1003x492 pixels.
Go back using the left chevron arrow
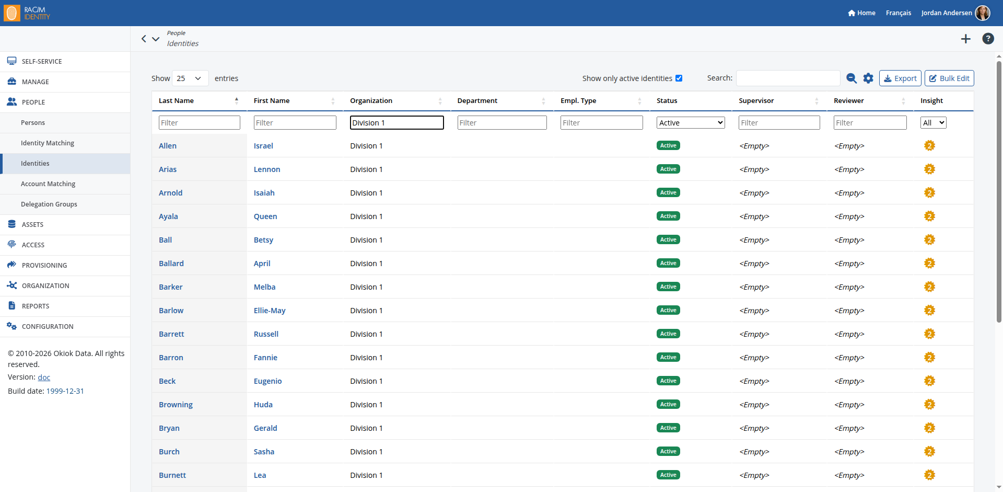(144, 39)
